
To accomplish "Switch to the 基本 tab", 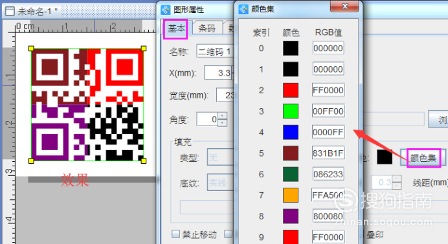I will tap(175, 29).
